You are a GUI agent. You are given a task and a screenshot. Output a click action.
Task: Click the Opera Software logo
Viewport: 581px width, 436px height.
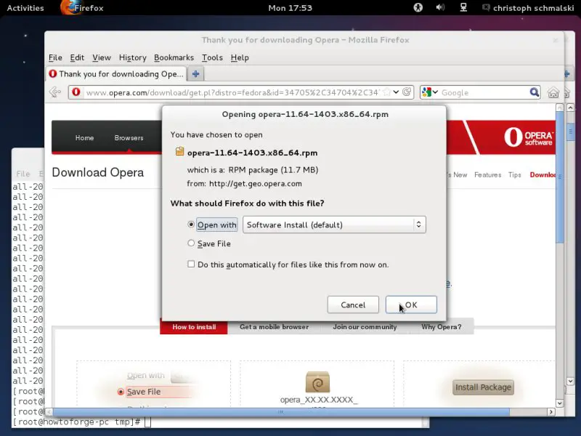pos(529,137)
